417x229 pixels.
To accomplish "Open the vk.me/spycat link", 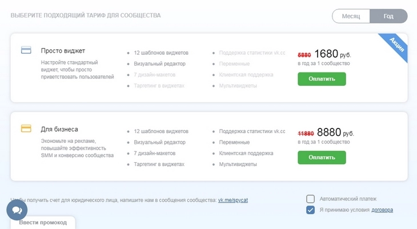I will (233, 200).
